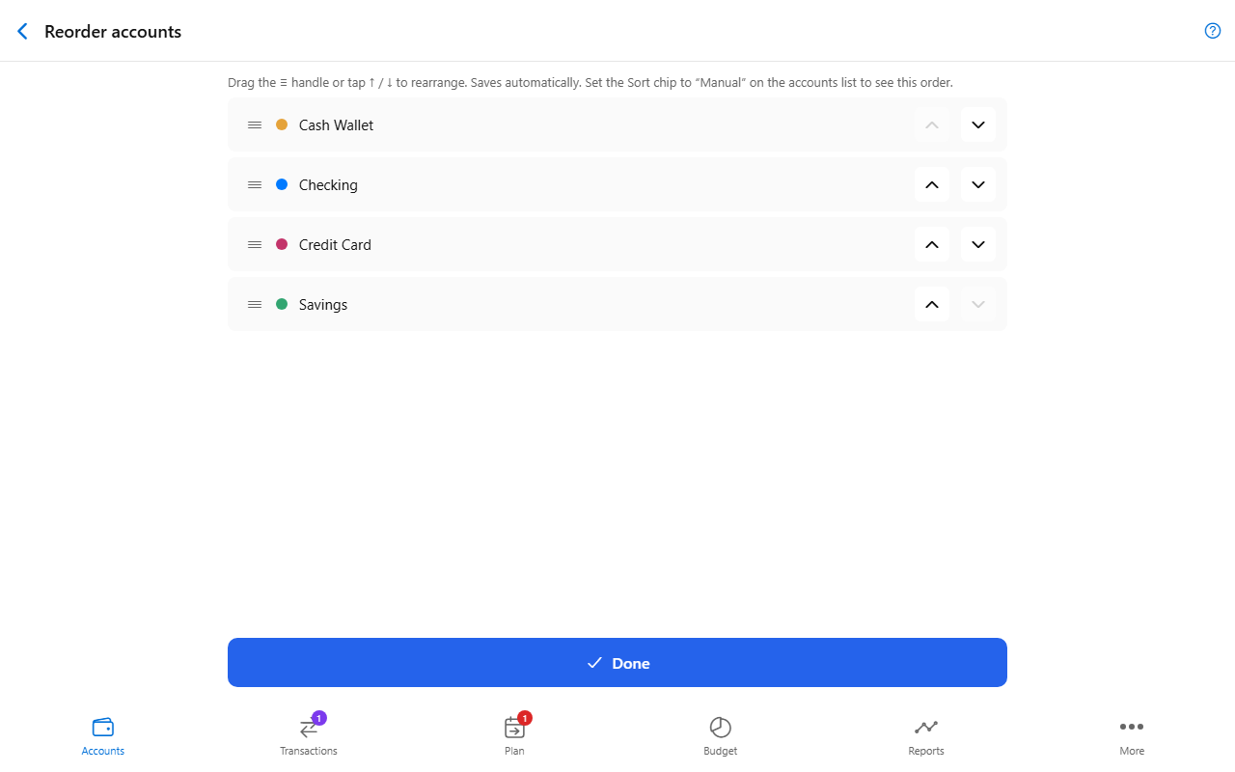Select the Savings account name
Viewport: 1235px width, 772px height.
coord(323,305)
